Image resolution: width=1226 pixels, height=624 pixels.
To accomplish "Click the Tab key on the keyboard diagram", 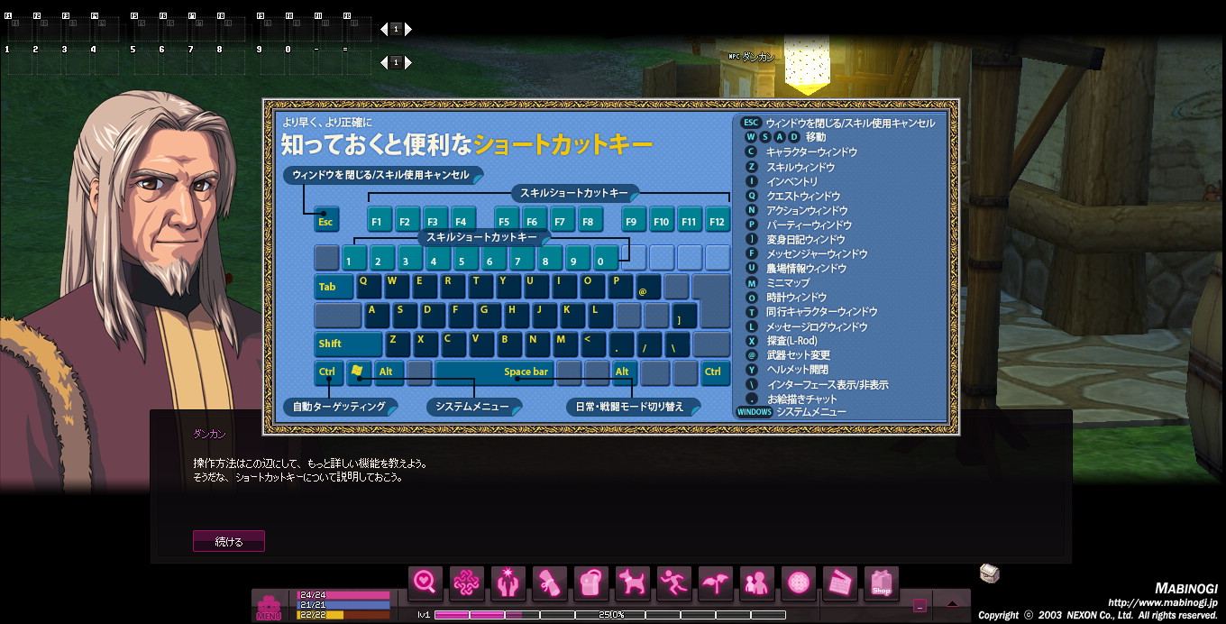I will point(334,287).
